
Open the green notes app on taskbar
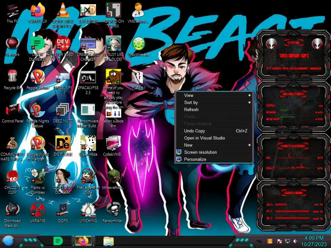(58, 241)
